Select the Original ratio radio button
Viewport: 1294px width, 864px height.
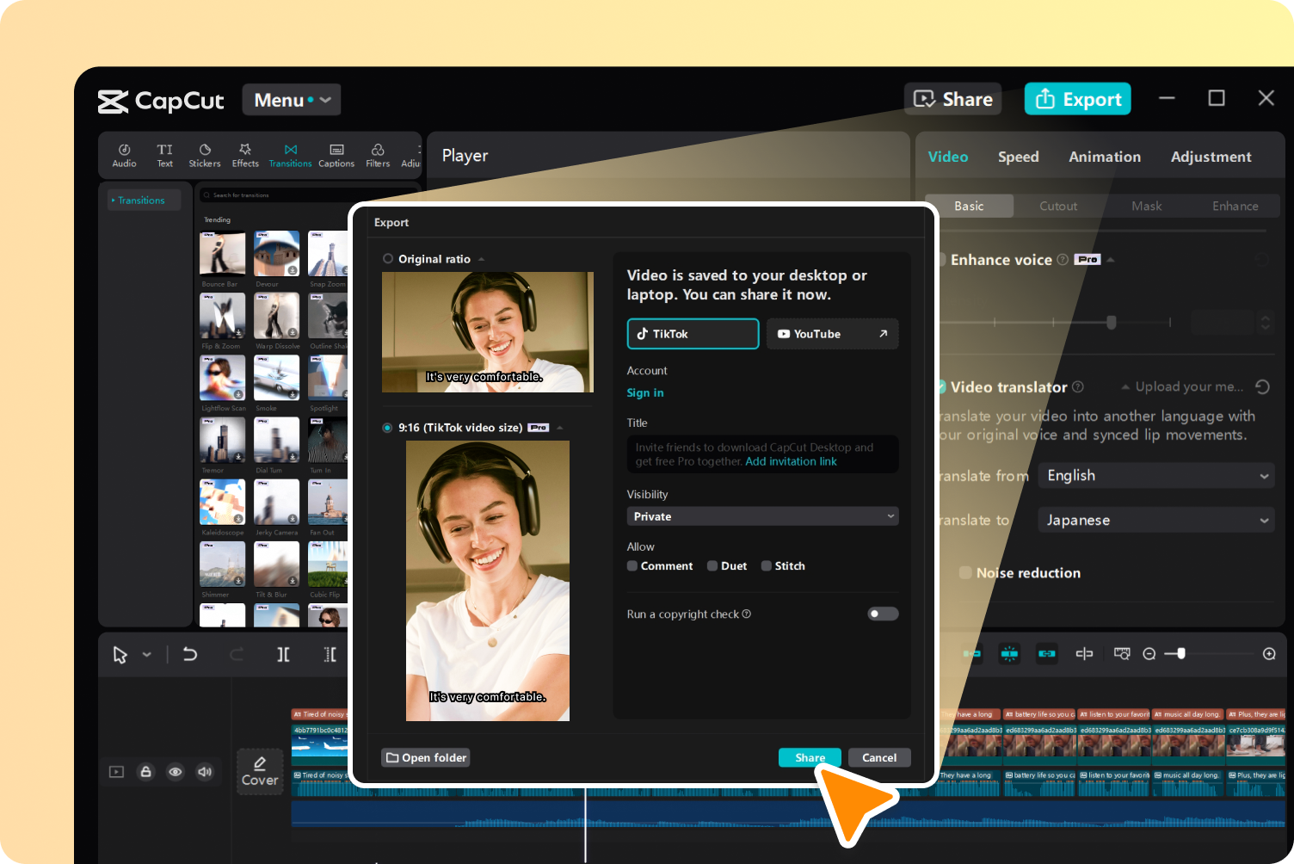388,258
